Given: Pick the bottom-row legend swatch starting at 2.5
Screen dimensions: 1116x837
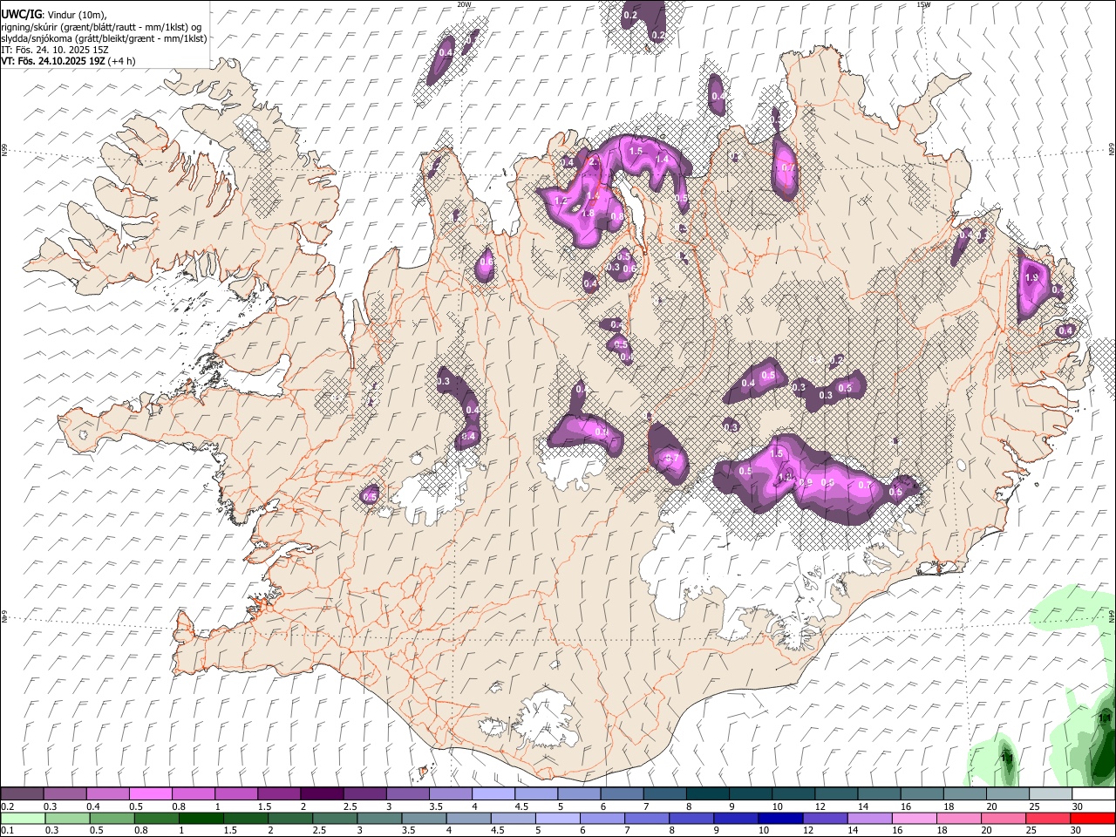Looking at the screenshot, I should click(335, 819).
